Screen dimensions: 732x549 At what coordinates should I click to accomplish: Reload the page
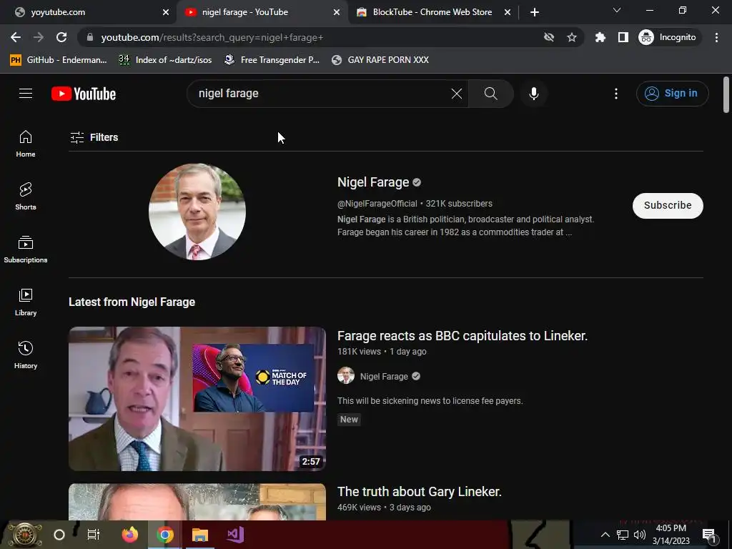tap(61, 37)
